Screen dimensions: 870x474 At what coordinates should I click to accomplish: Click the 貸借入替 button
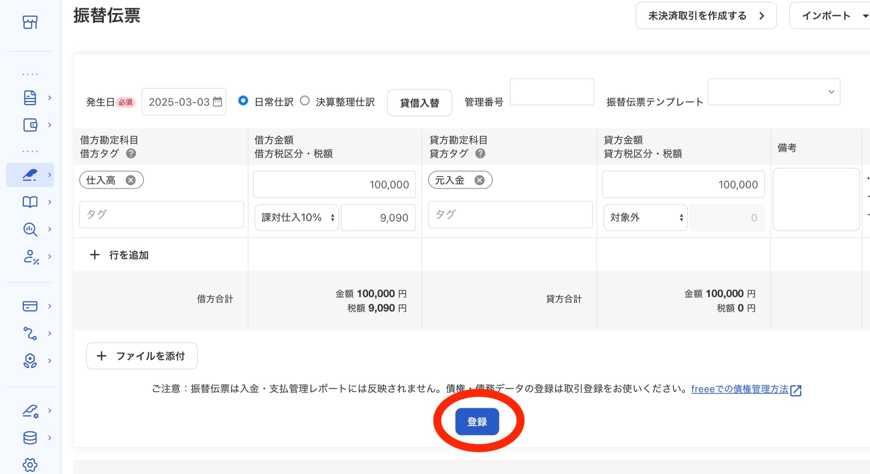(x=420, y=103)
